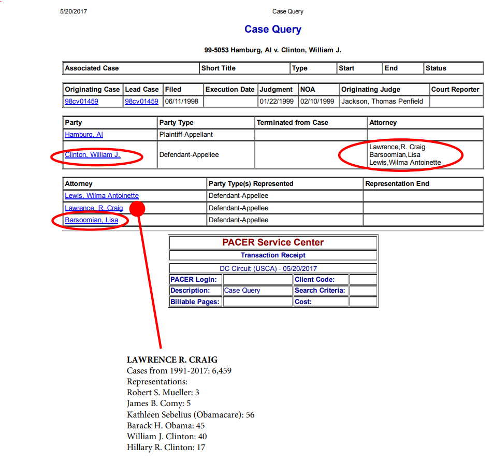Select the 99-5053 Hamburg, Al v. Clinton caption
493x461 pixels.
click(273, 50)
